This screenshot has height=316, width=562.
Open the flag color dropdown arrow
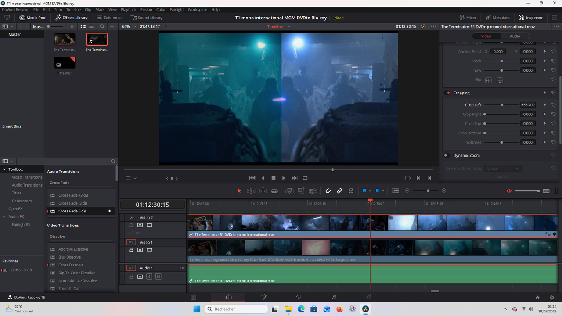[370, 191]
